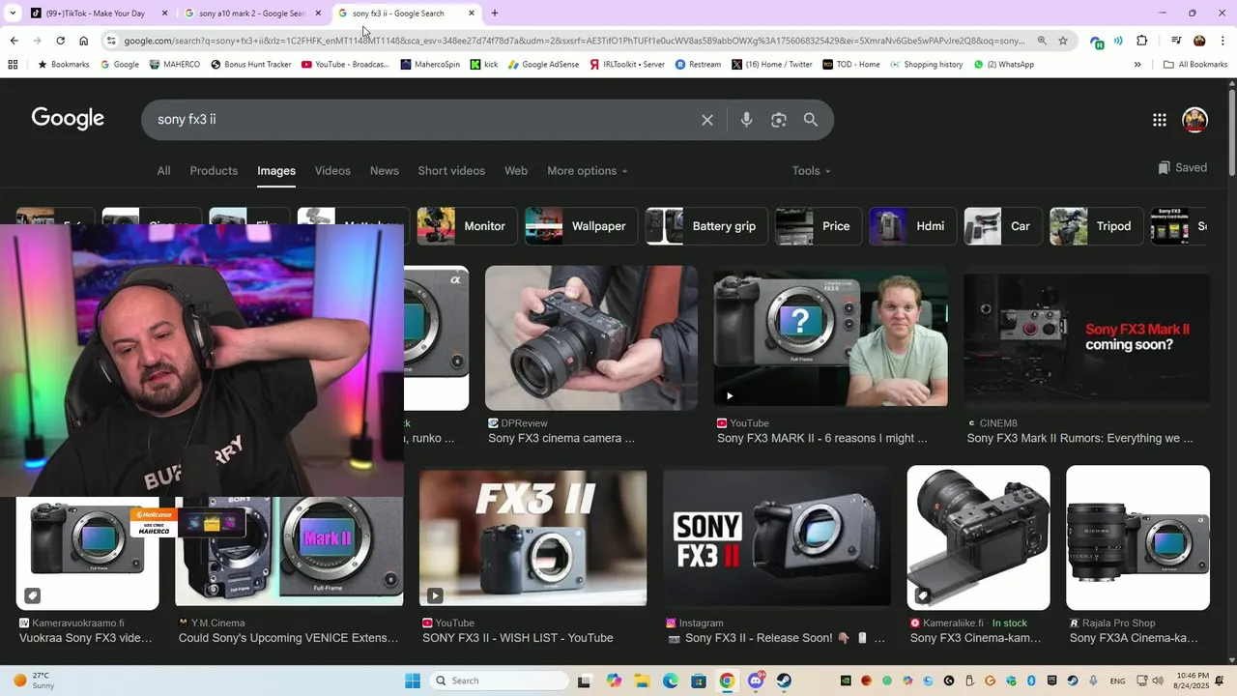1237x696 pixels.
Task: Filter images by Price chip
Action: point(818,226)
